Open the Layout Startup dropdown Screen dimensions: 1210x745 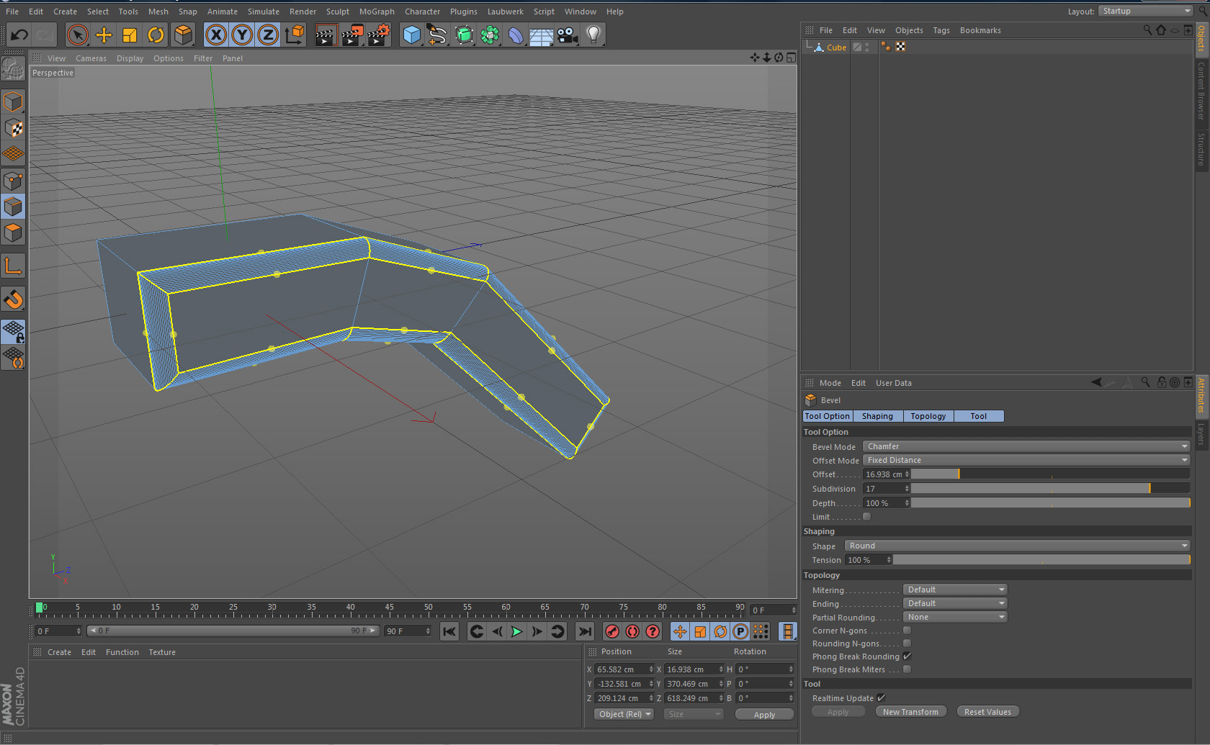[x=1147, y=11]
